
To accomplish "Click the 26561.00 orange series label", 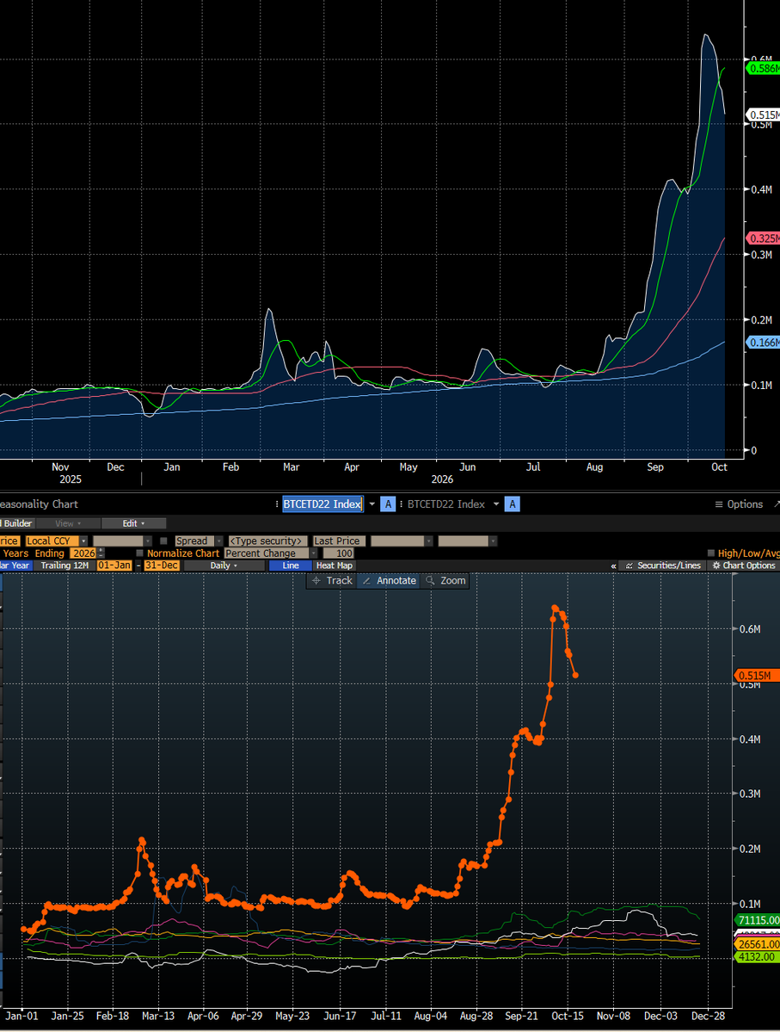I will click(757, 944).
